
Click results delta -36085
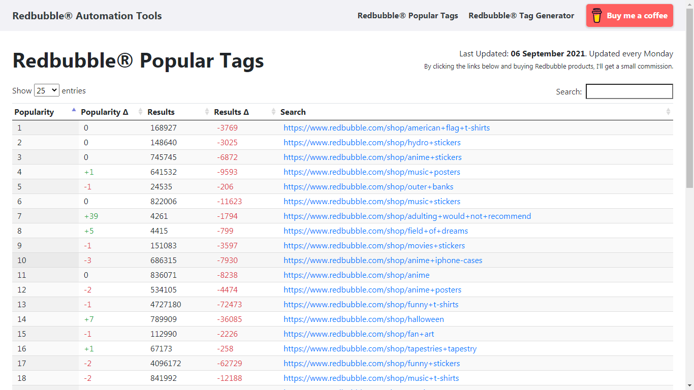coord(230,319)
